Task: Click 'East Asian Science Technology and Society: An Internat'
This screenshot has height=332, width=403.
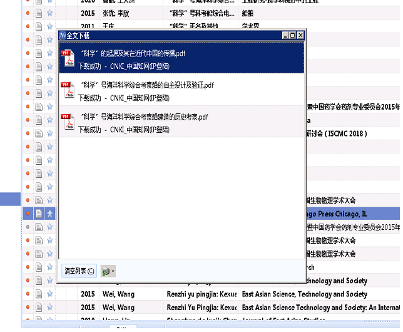Action: [x=321, y=308]
